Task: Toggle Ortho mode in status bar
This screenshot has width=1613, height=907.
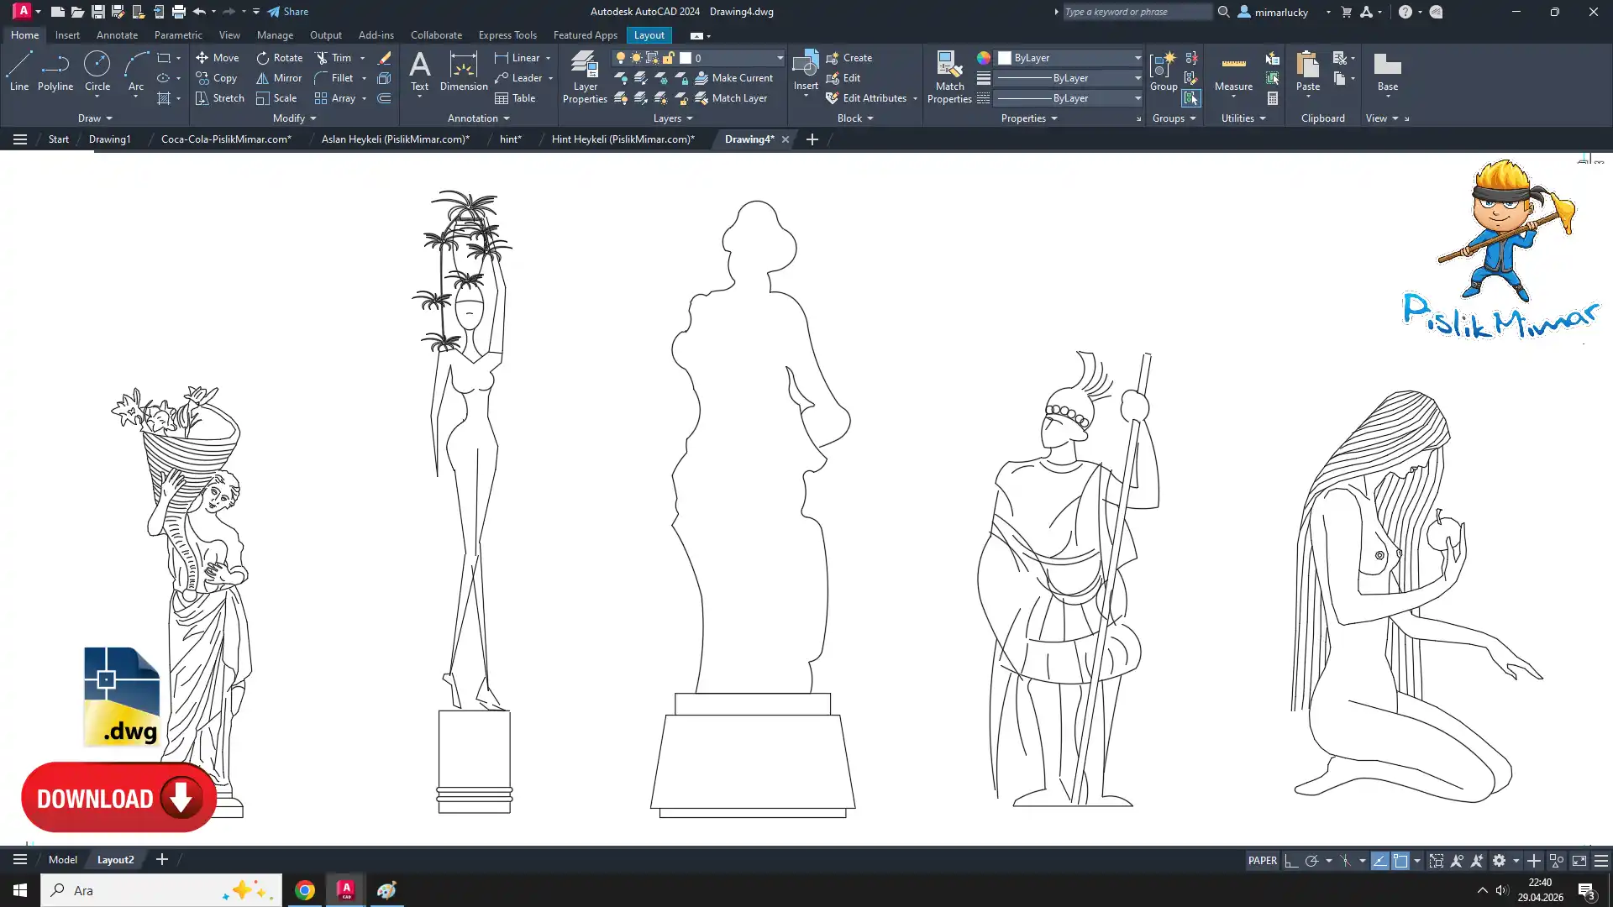Action: click(1291, 861)
